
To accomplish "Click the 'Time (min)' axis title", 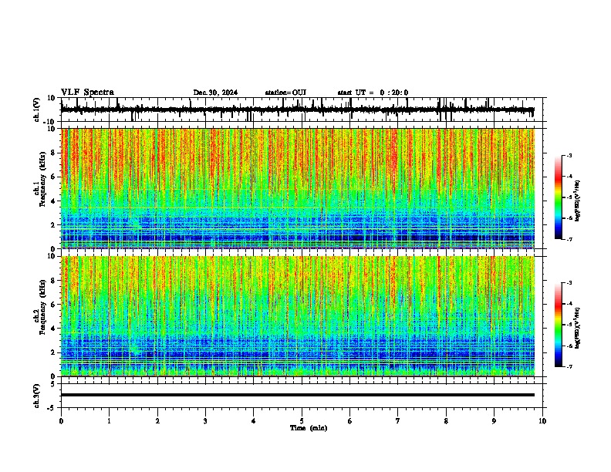I will coord(309,428).
